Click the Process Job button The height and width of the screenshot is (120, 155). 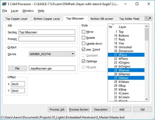pos(57,109)
